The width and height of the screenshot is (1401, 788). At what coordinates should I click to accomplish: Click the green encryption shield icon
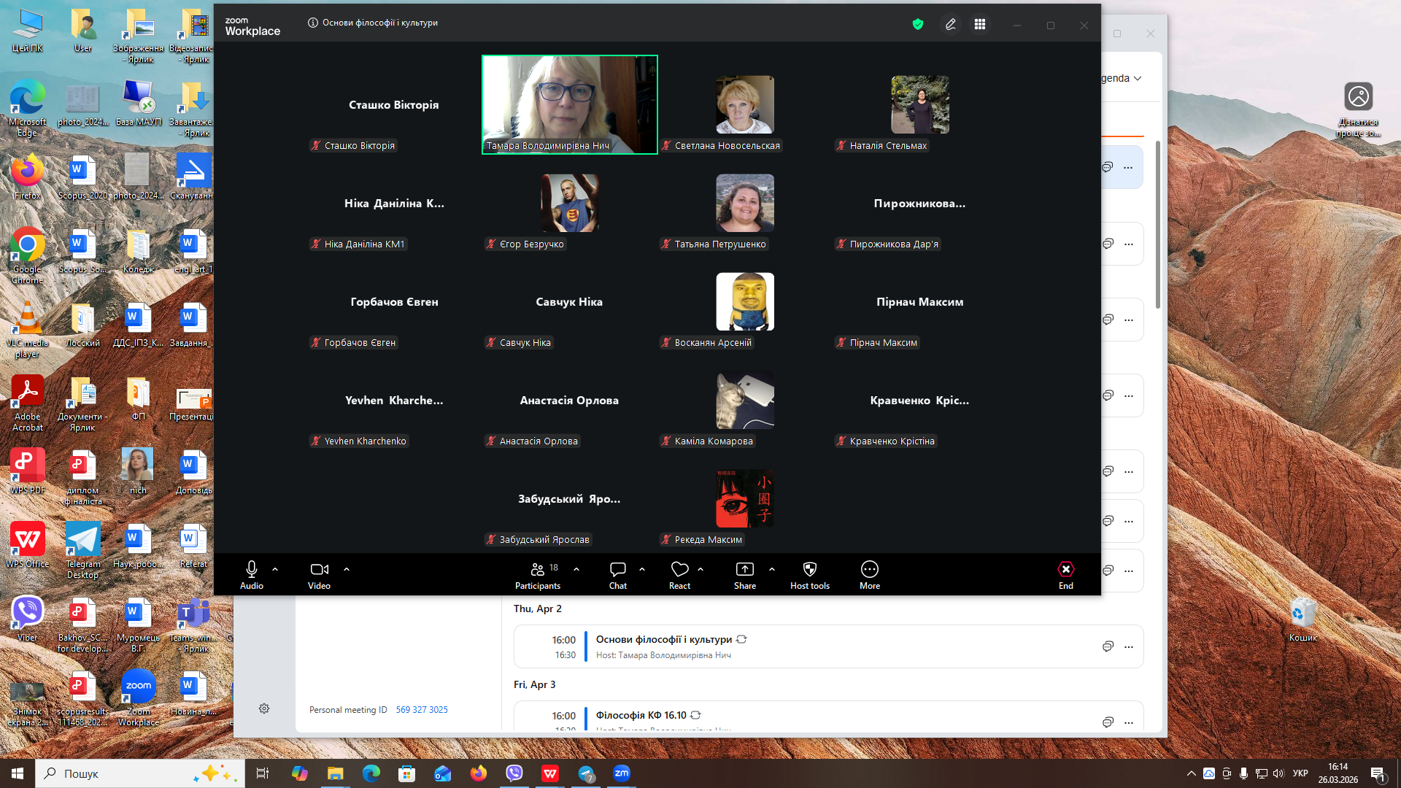pos(918,24)
